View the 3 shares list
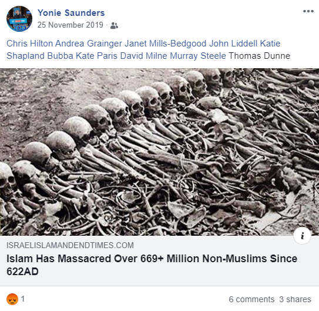The width and height of the screenshot is (319, 311). pyautogui.click(x=295, y=299)
